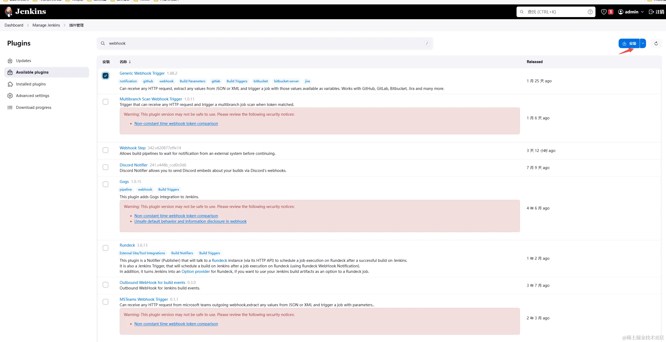Uncheck the Generic Webhook Trigger checkbox
The image size is (666, 342).
(106, 76)
